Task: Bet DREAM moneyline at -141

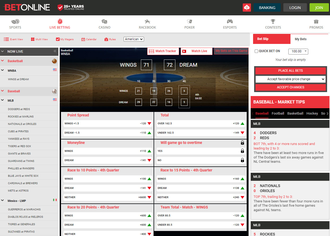Action: 107,160
